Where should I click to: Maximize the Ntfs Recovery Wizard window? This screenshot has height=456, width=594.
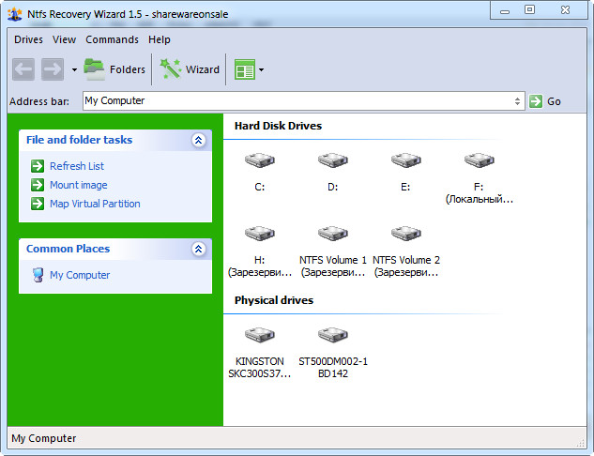click(x=529, y=10)
